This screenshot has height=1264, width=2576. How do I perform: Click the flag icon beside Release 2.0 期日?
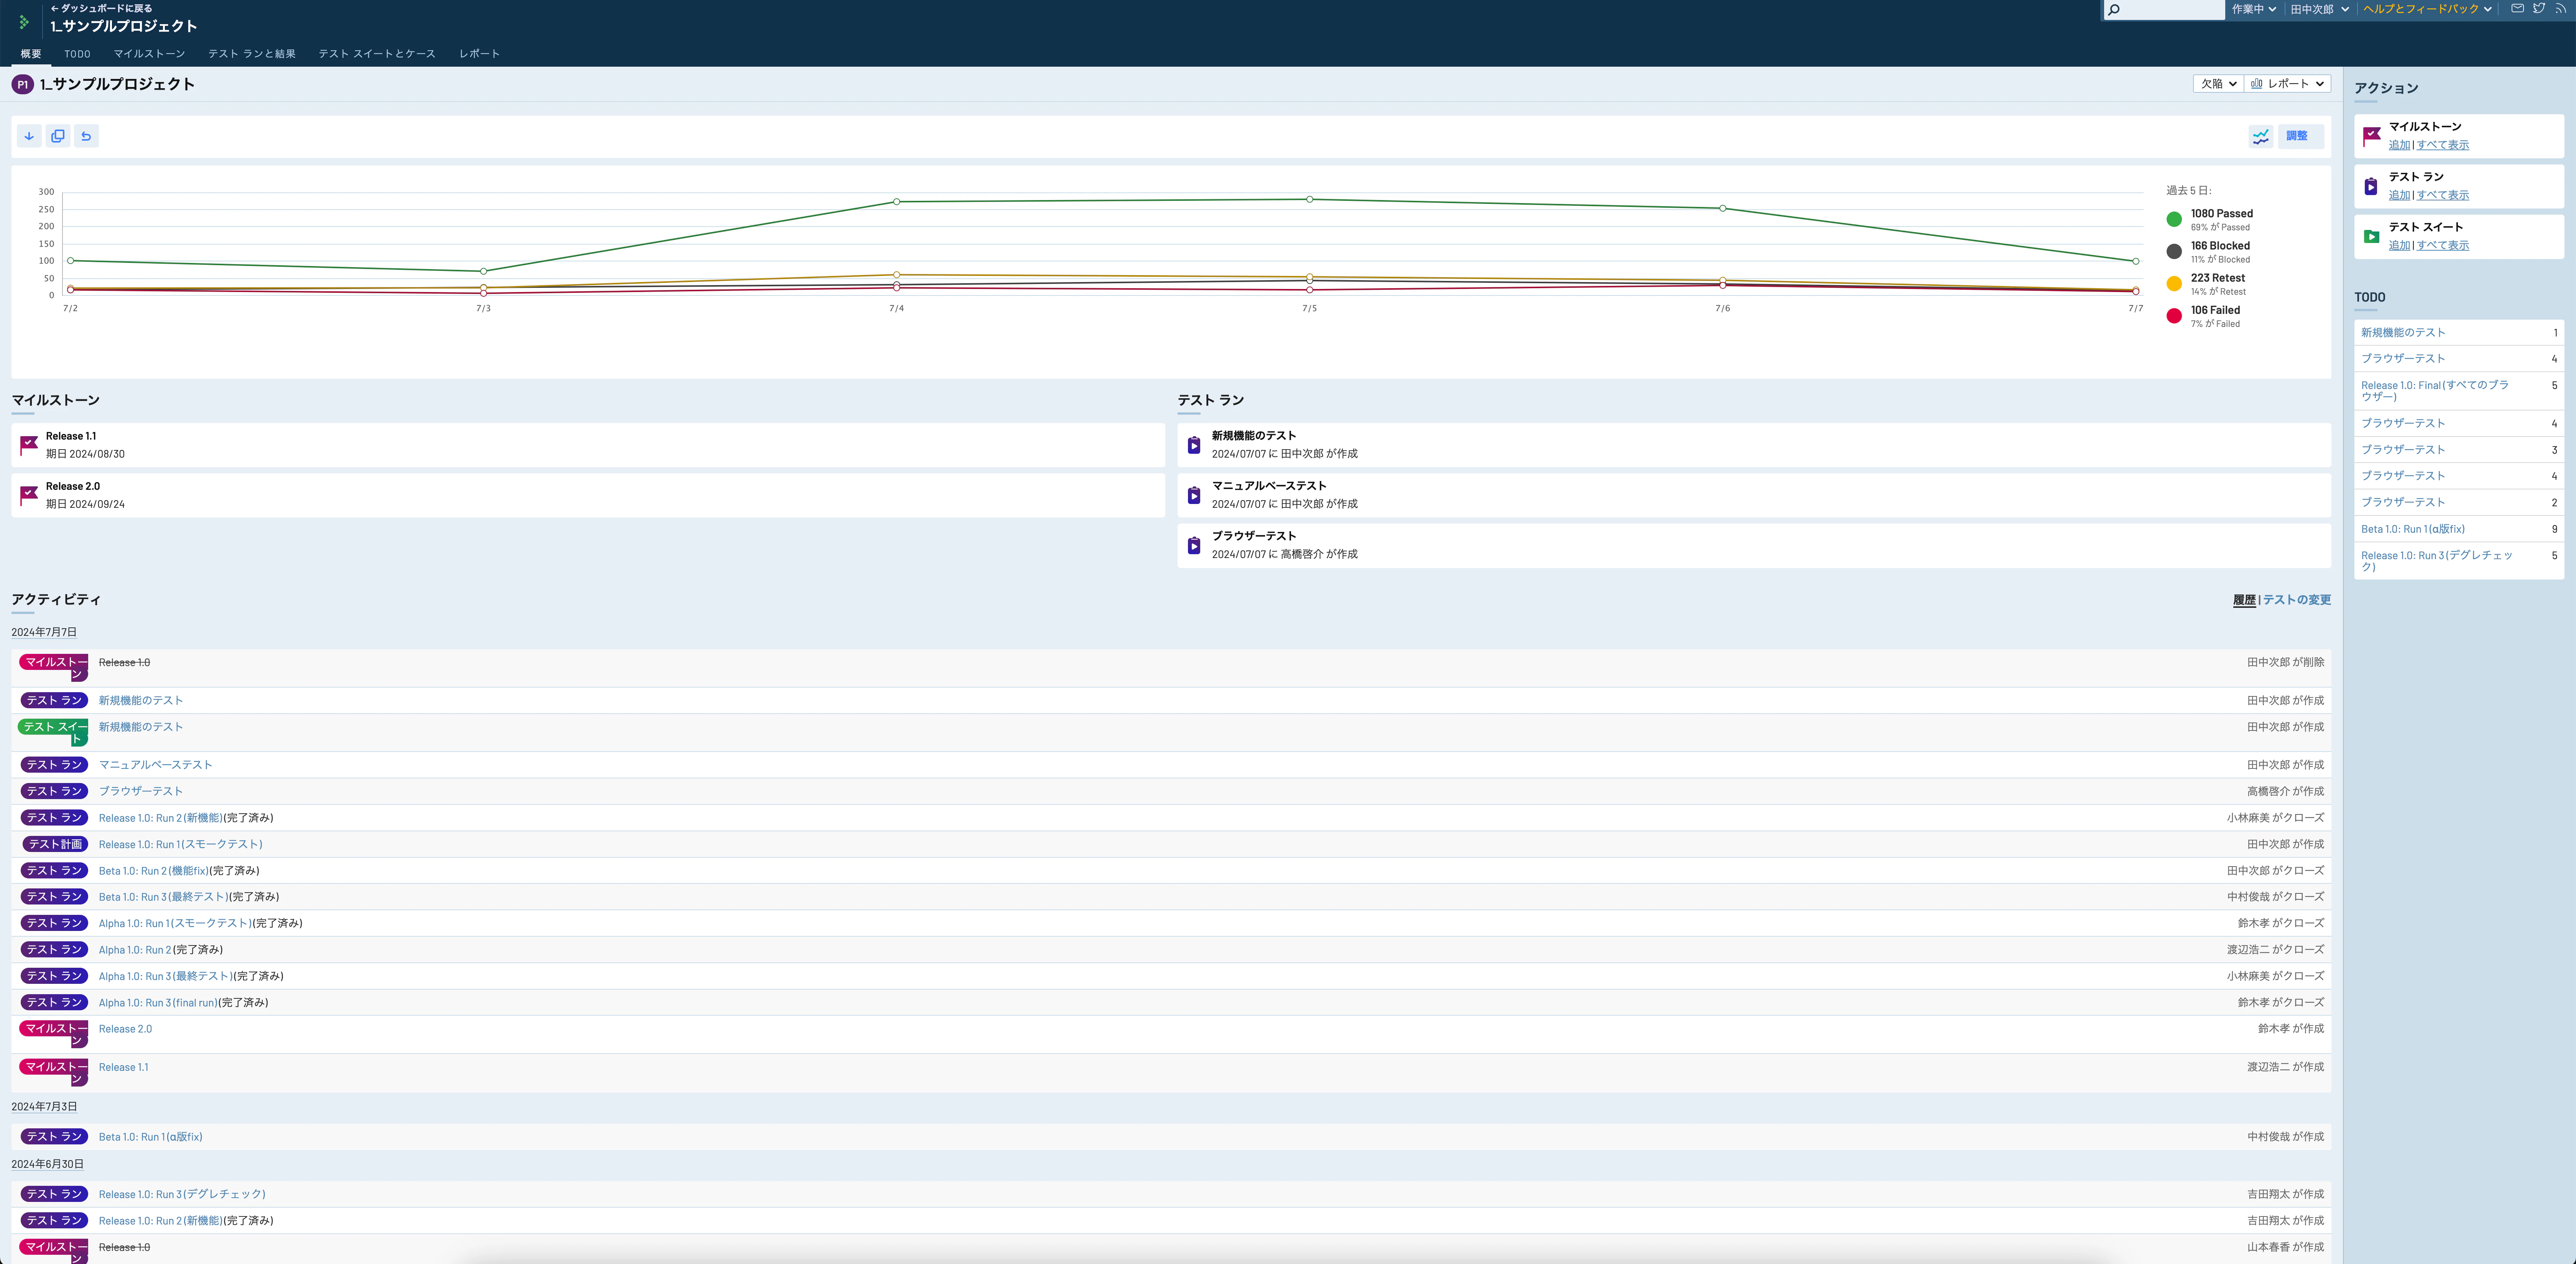[x=29, y=495]
